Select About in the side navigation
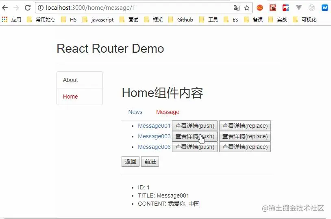The image size is (331, 219). 80,80
